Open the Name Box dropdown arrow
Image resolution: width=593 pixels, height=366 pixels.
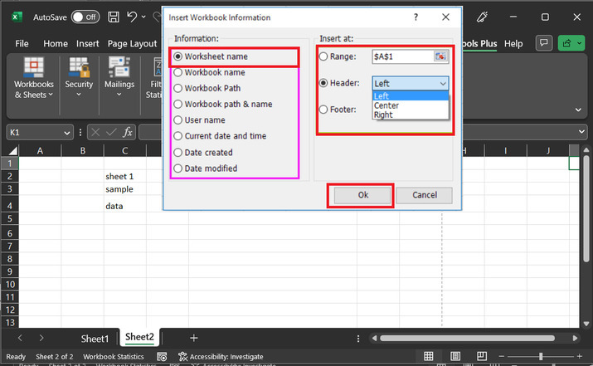67,133
